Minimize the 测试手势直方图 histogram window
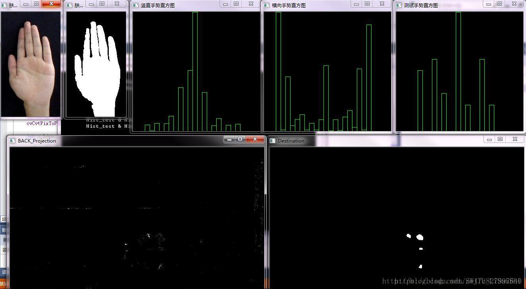This screenshot has height=289, width=526. click(489, 4)
